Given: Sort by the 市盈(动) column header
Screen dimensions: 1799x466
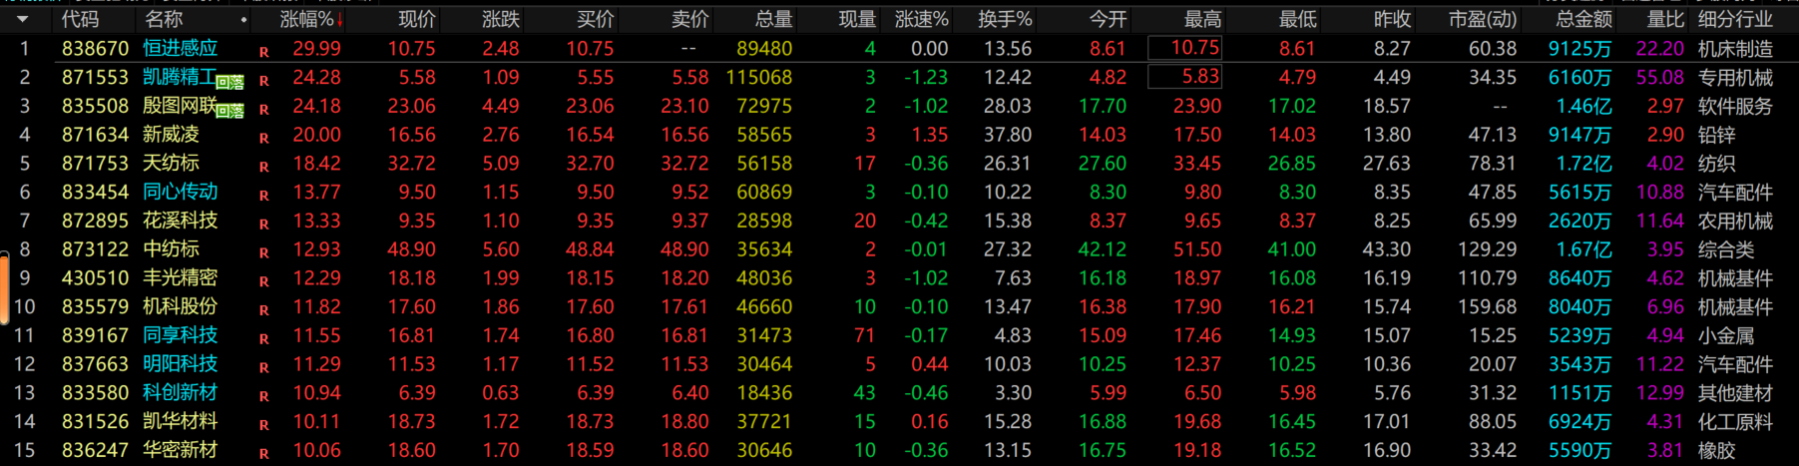Looking at the screenshot, I should [1483, 19].
